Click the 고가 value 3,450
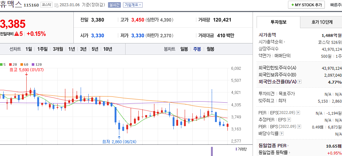 pyautogui.click(x=138, y=20)
